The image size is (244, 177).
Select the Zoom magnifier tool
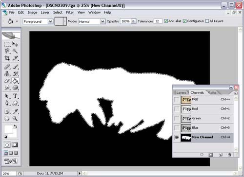tap(15, 119)
